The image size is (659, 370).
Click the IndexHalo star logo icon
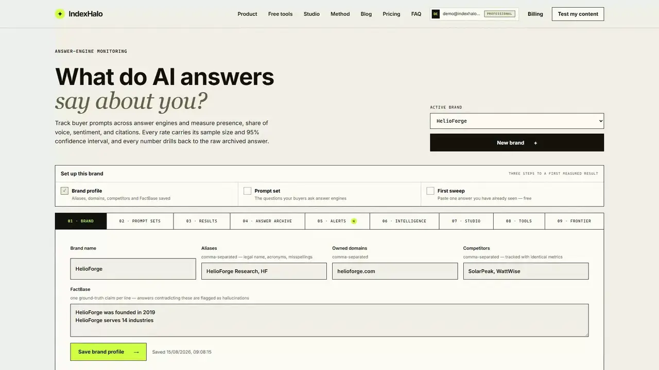point(60,14)
